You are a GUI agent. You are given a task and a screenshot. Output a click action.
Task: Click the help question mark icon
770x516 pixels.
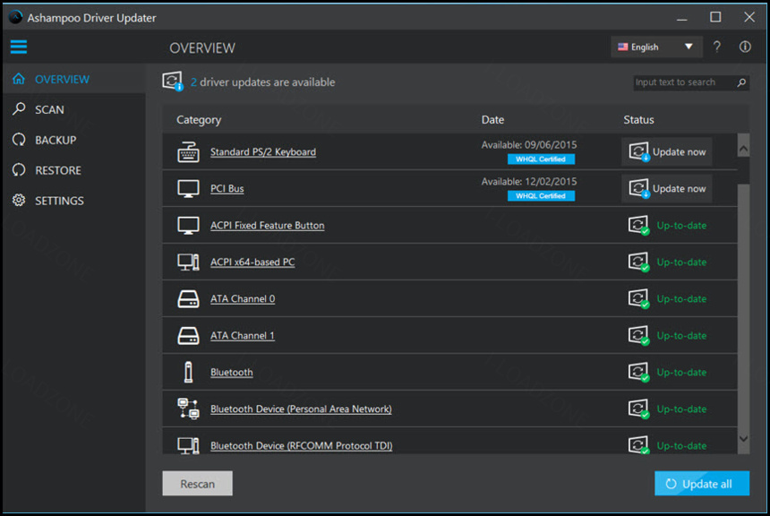(x=717, y=47)
